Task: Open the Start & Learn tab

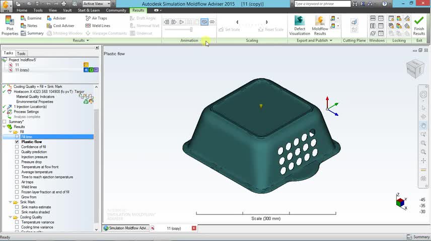Action: coord(89,10)
